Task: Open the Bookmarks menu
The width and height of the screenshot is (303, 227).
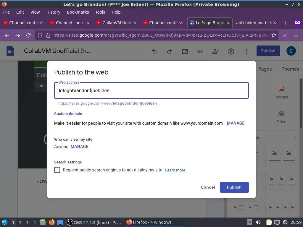Action: 78,12
